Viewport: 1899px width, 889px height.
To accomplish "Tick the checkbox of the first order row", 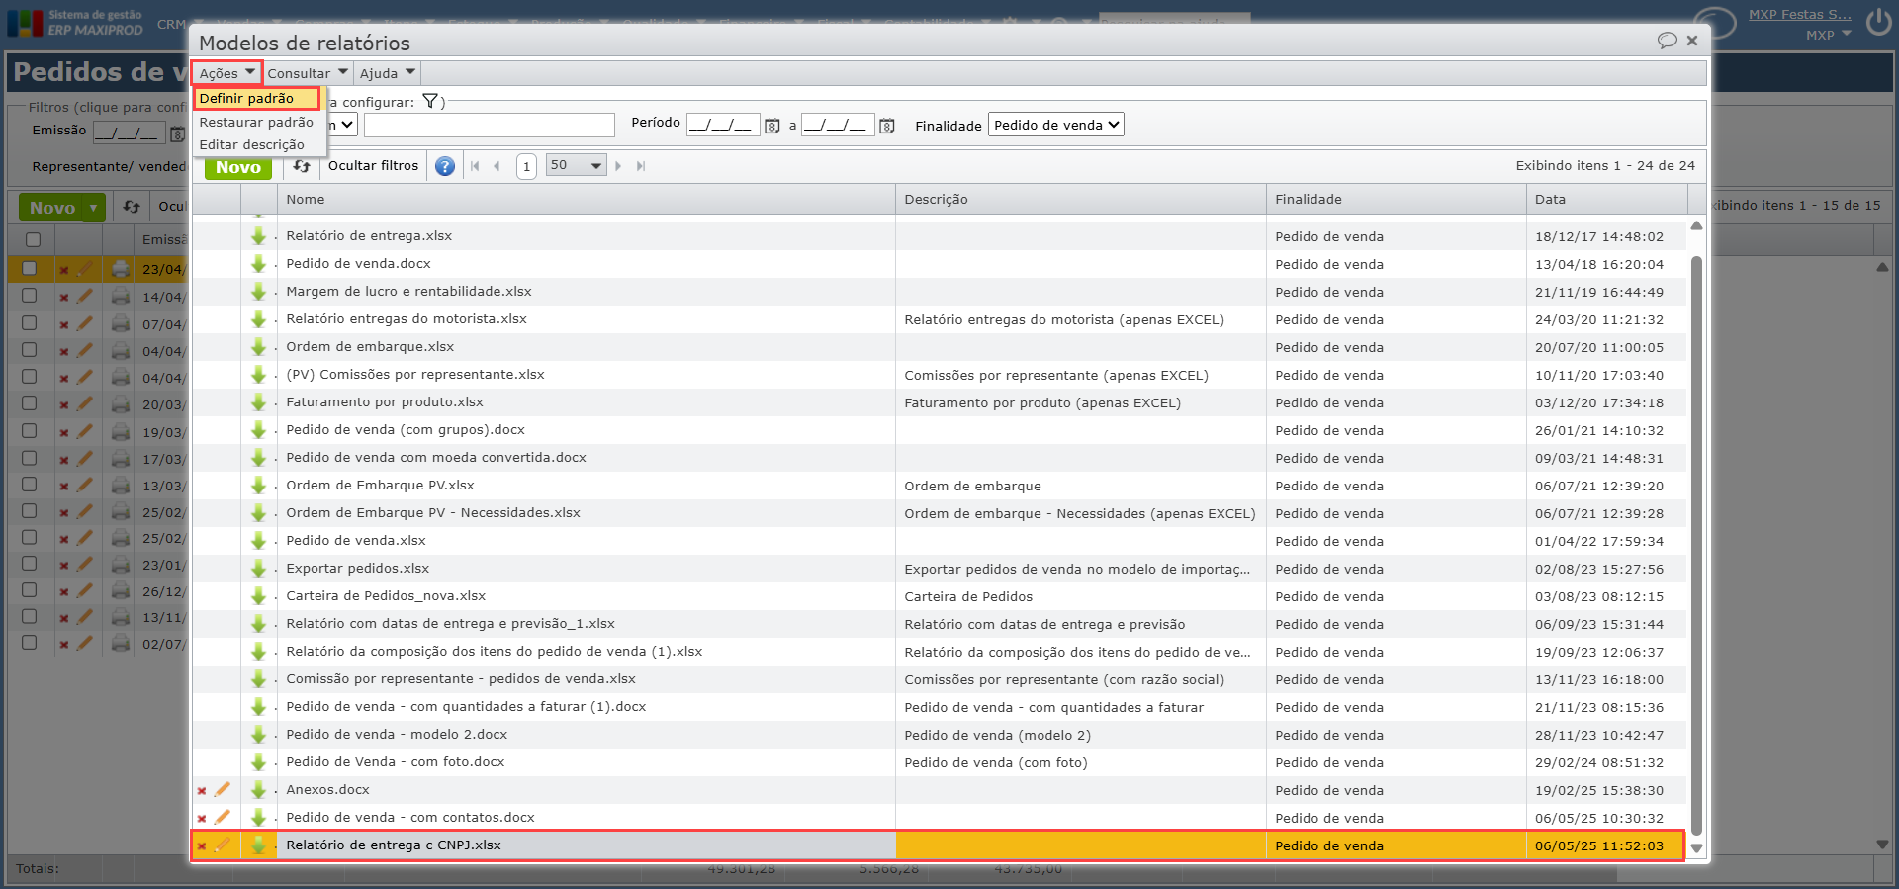I will 30,269.
